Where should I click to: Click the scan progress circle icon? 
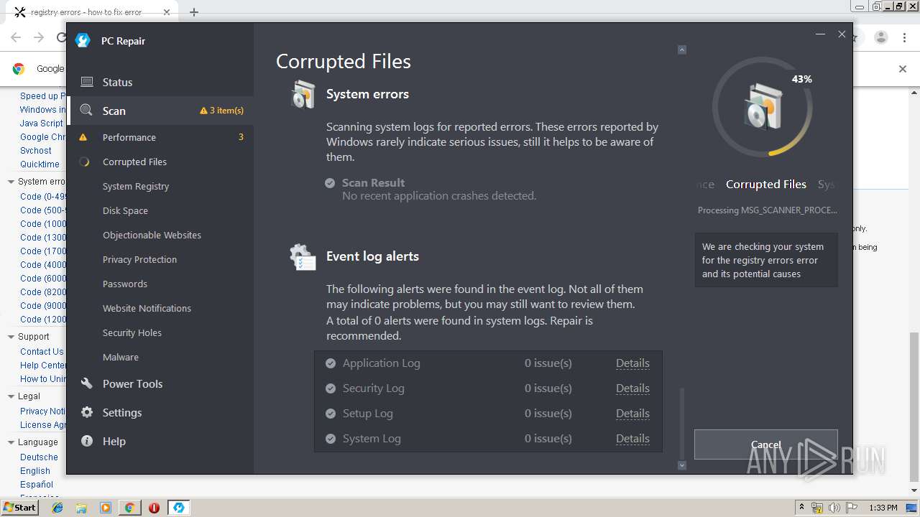763,107
